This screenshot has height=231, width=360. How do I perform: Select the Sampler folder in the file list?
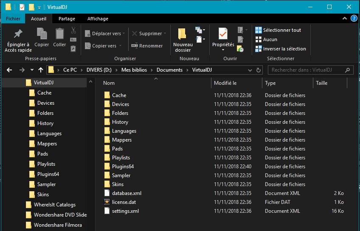[x=121, y=175]
